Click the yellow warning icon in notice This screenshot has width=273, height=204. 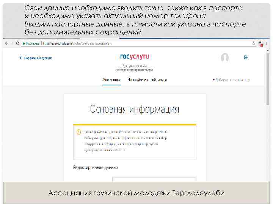79,132
